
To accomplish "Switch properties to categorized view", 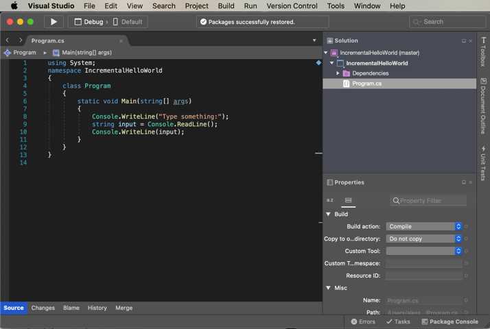I will (x=348, y=200).
